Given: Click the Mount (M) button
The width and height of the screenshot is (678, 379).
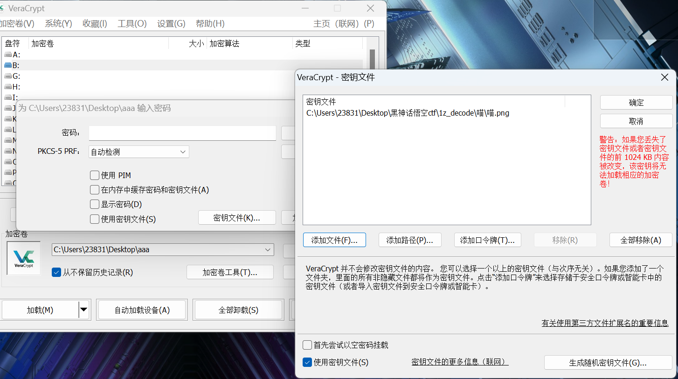Looking at the screenshot, I should coord(40,310).
